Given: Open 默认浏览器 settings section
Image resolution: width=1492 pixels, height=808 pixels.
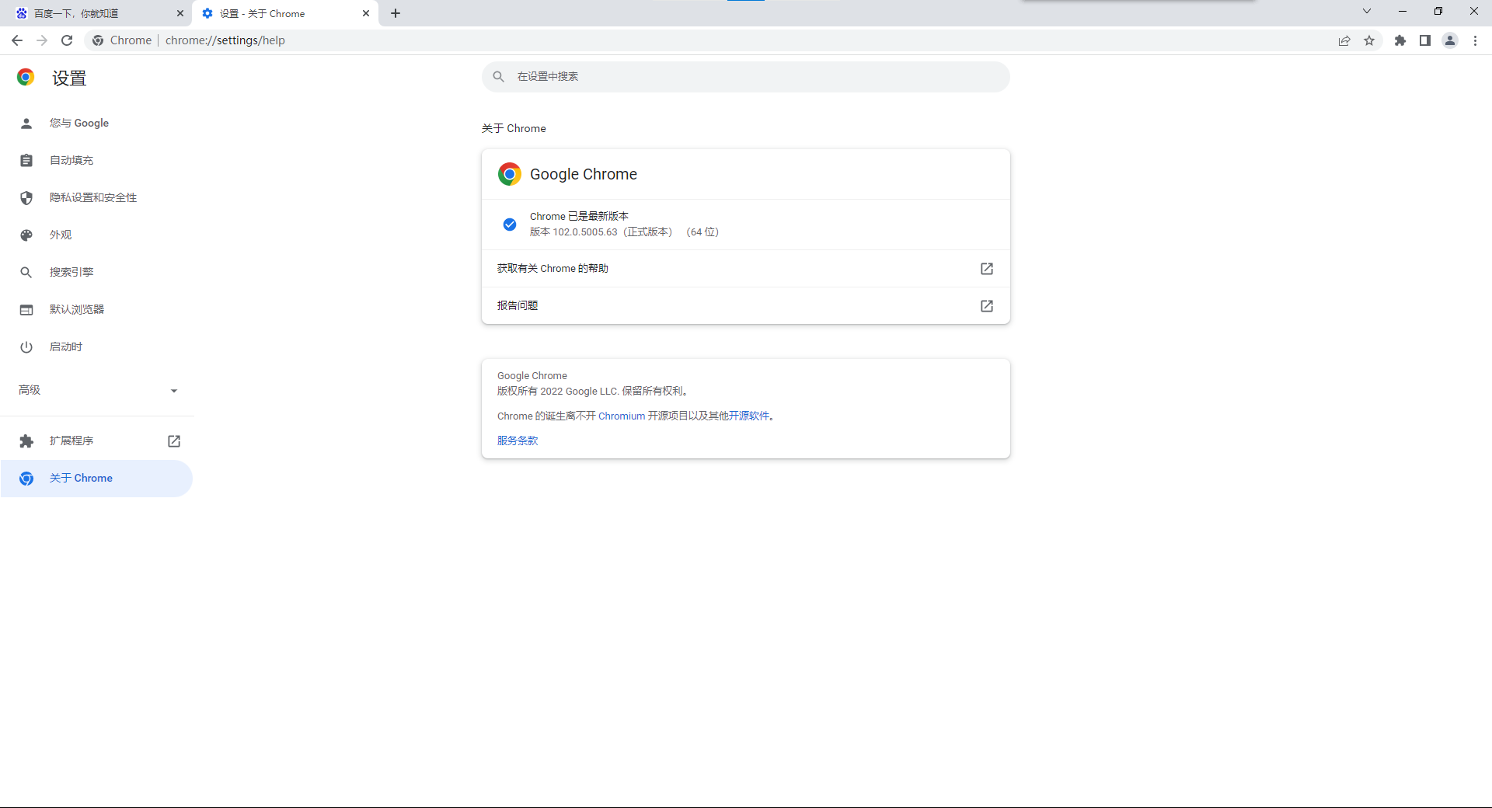Looking at the screenshot, I should tap(96, 309).
